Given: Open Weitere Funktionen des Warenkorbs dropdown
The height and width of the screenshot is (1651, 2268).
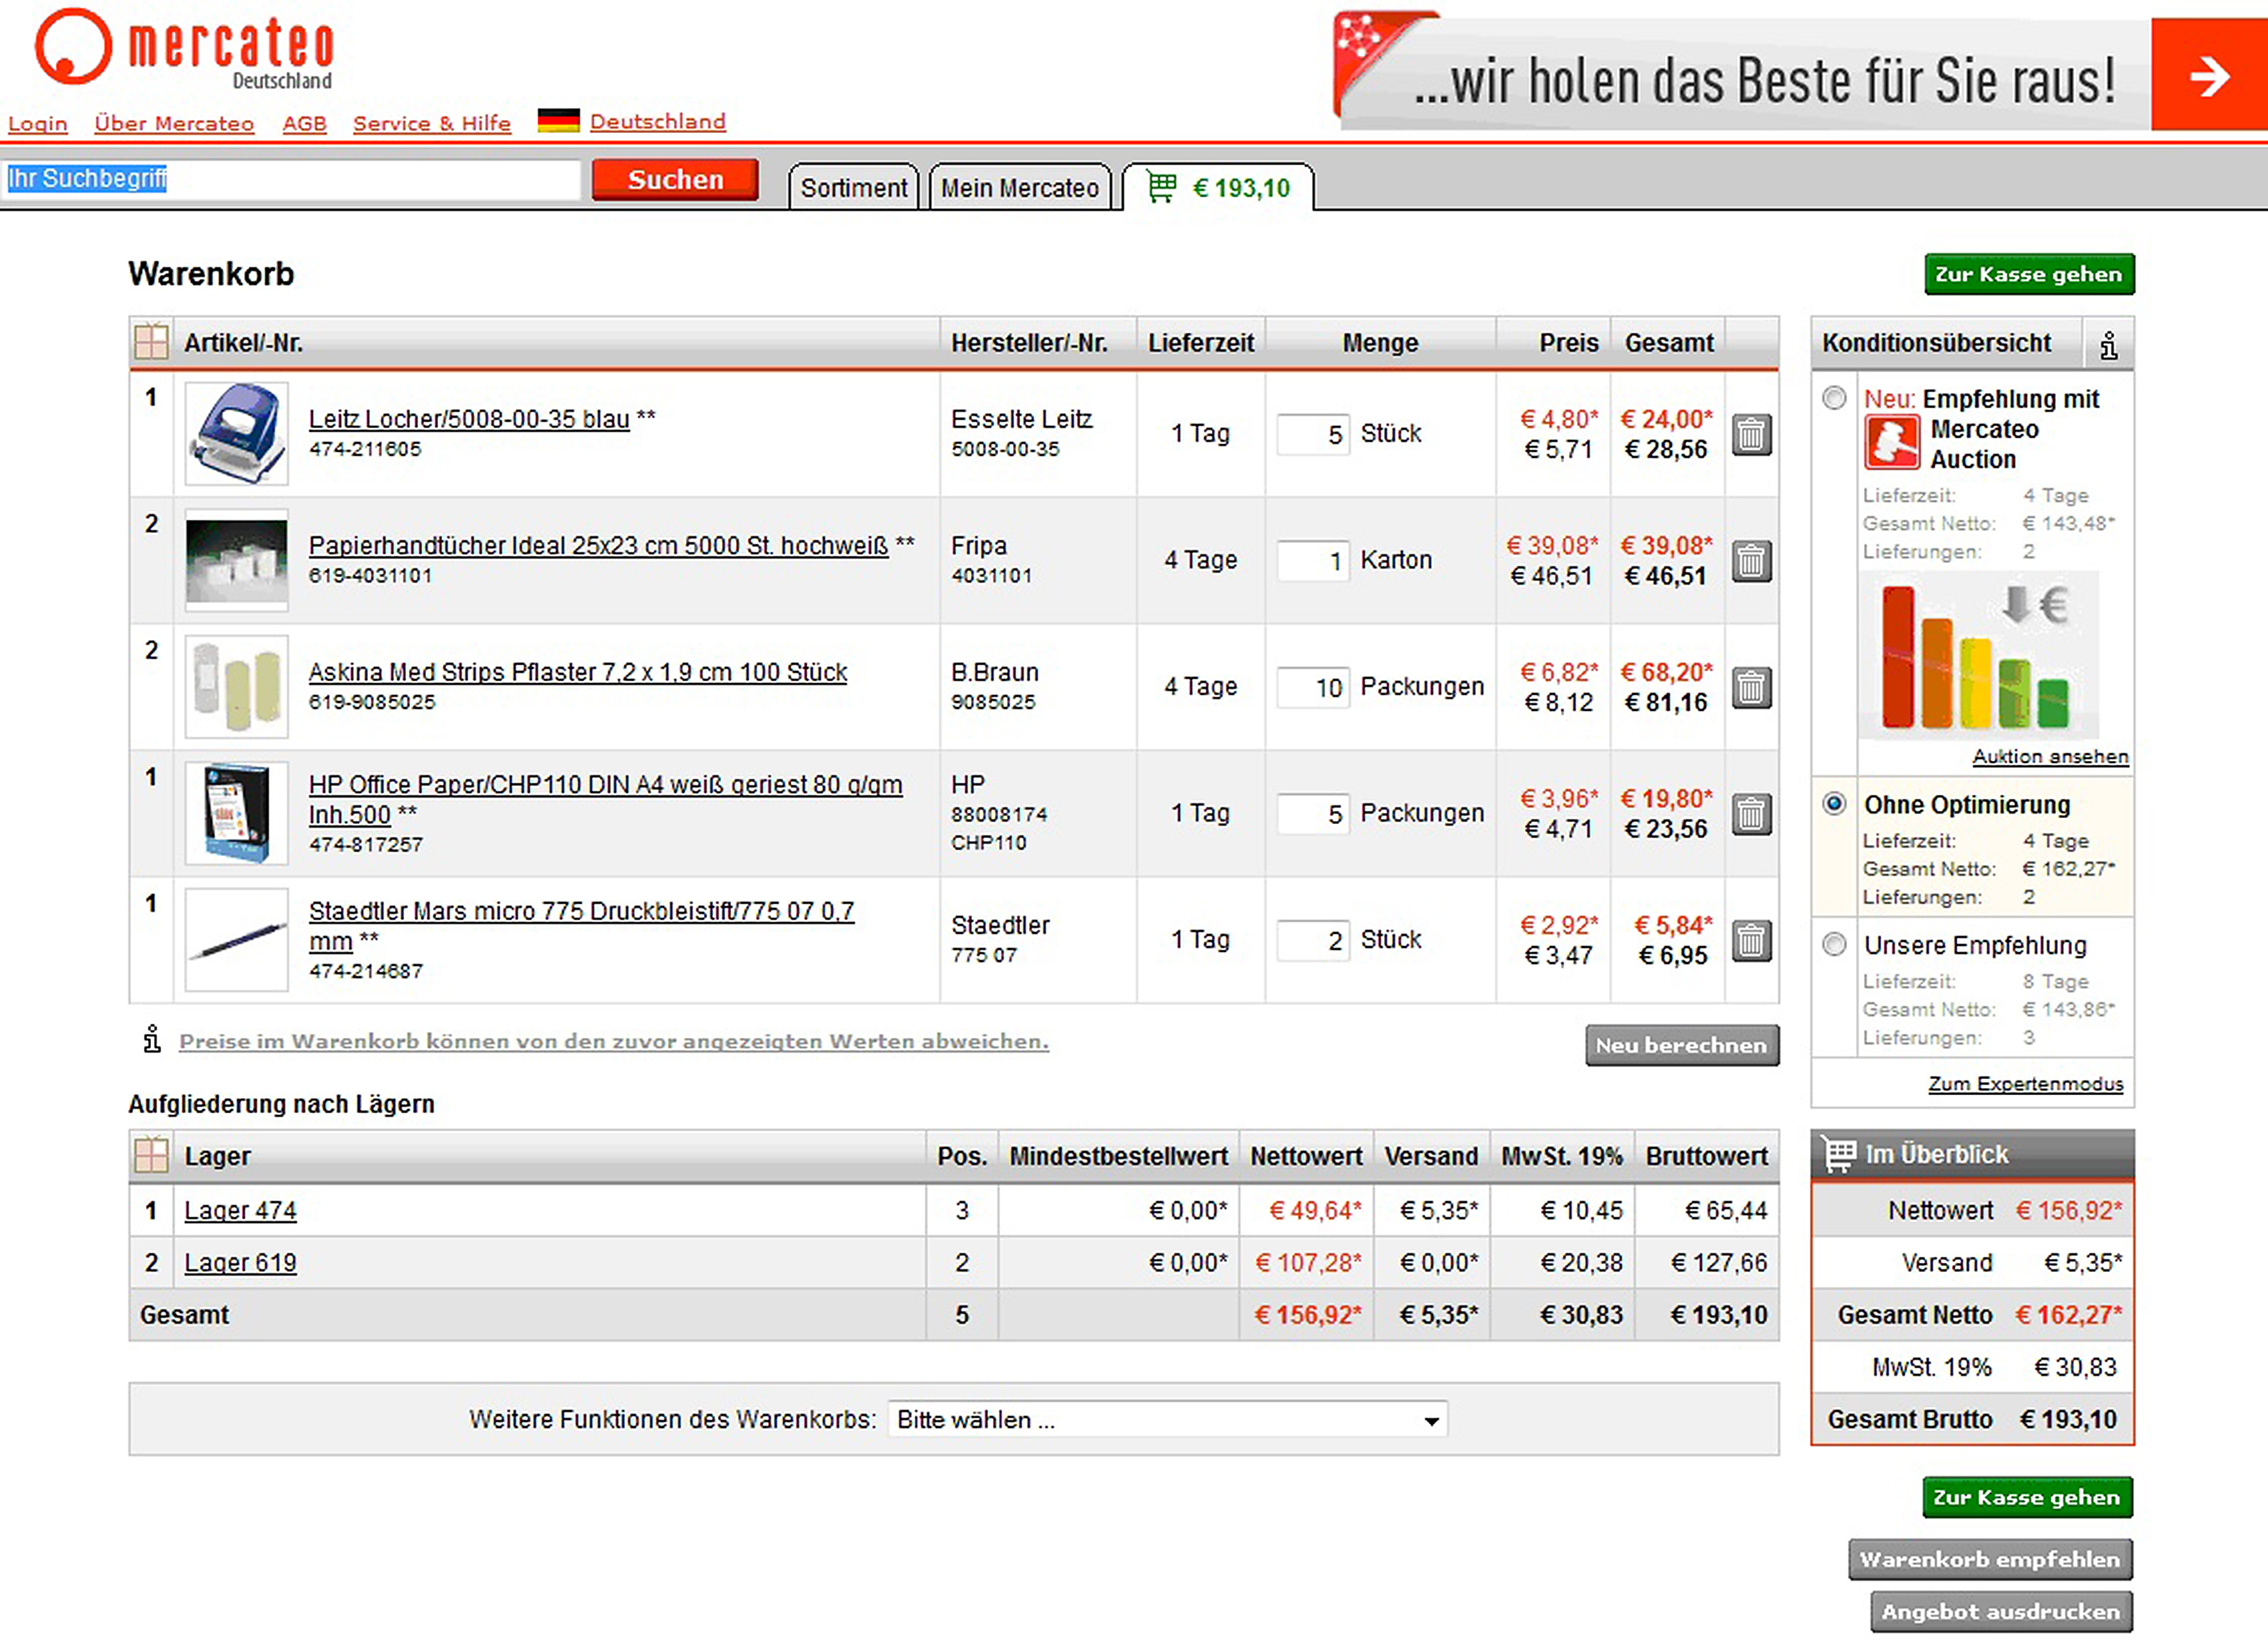Looking at the screenshot, I should point(1167,1420).
